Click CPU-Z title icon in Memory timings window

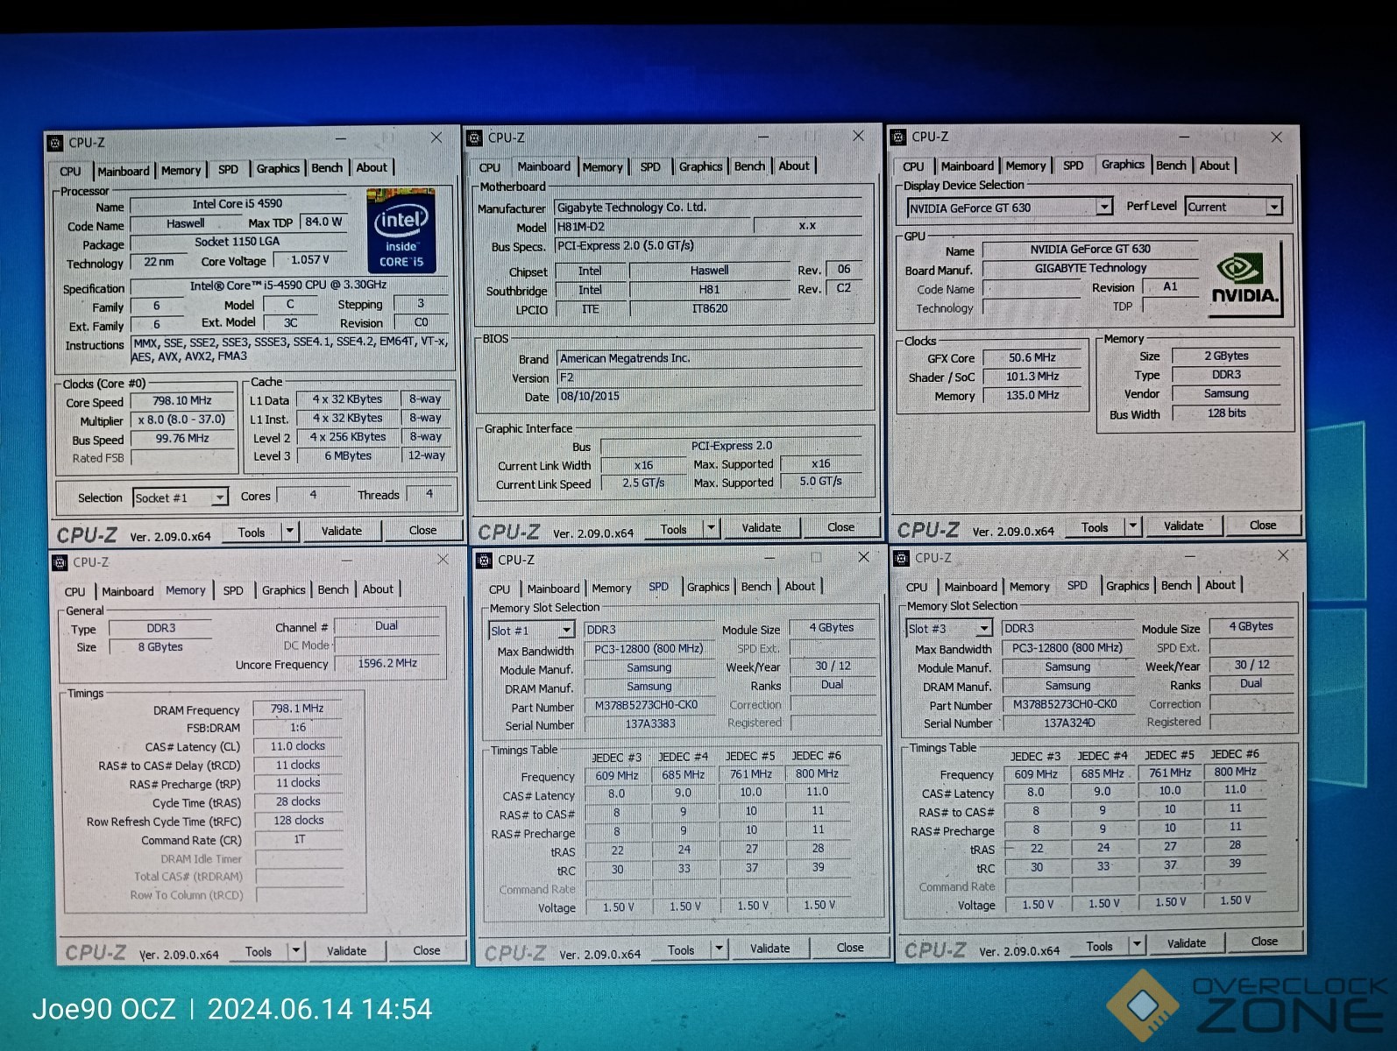pos(60,563)
